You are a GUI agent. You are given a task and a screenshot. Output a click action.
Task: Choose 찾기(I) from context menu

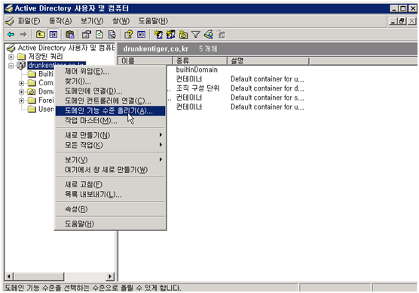pyautogui.click(x=110, y=82)
